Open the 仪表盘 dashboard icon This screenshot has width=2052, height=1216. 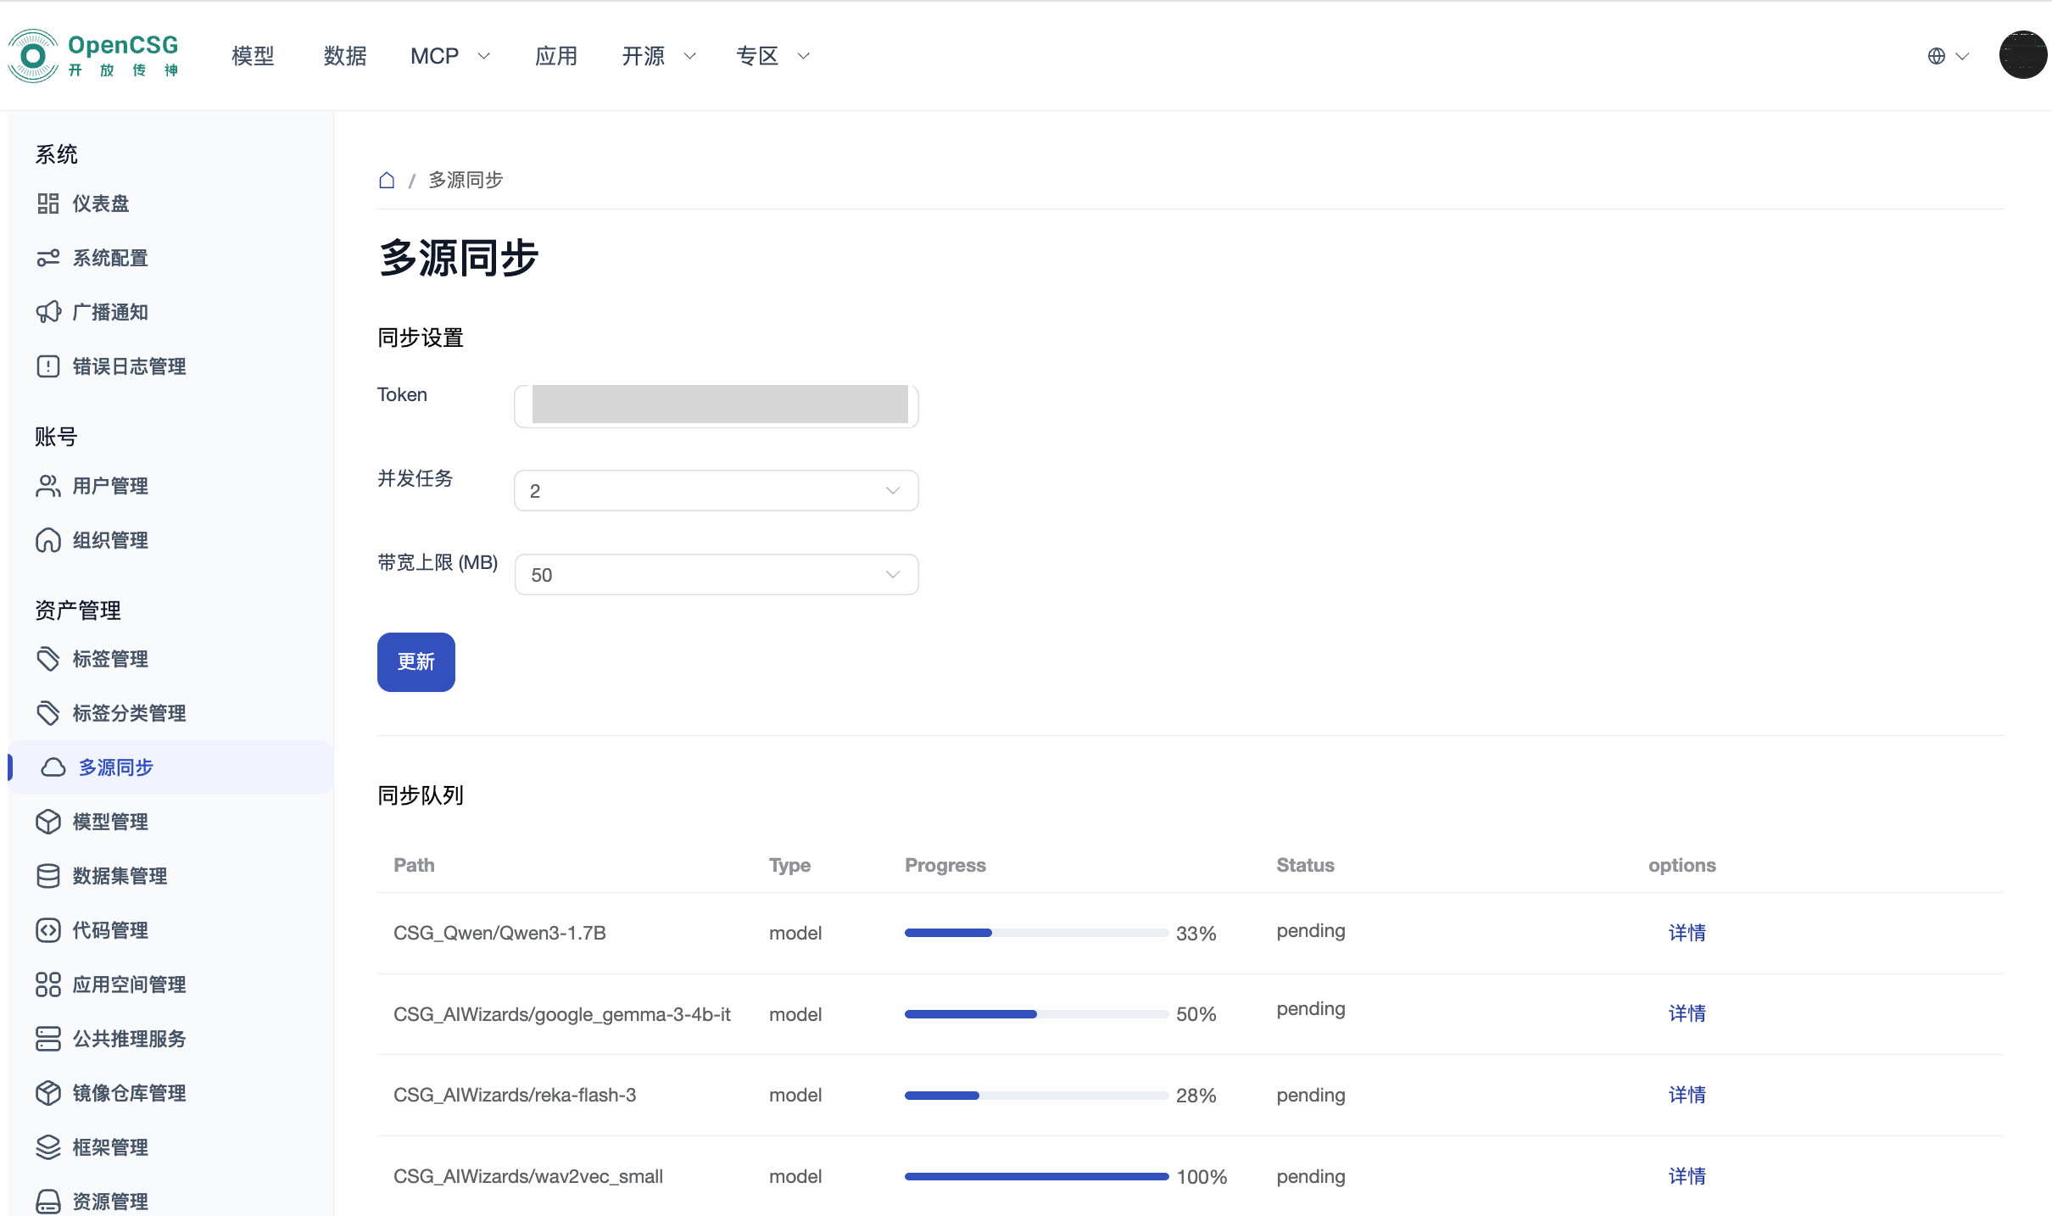tap(48, 204)
